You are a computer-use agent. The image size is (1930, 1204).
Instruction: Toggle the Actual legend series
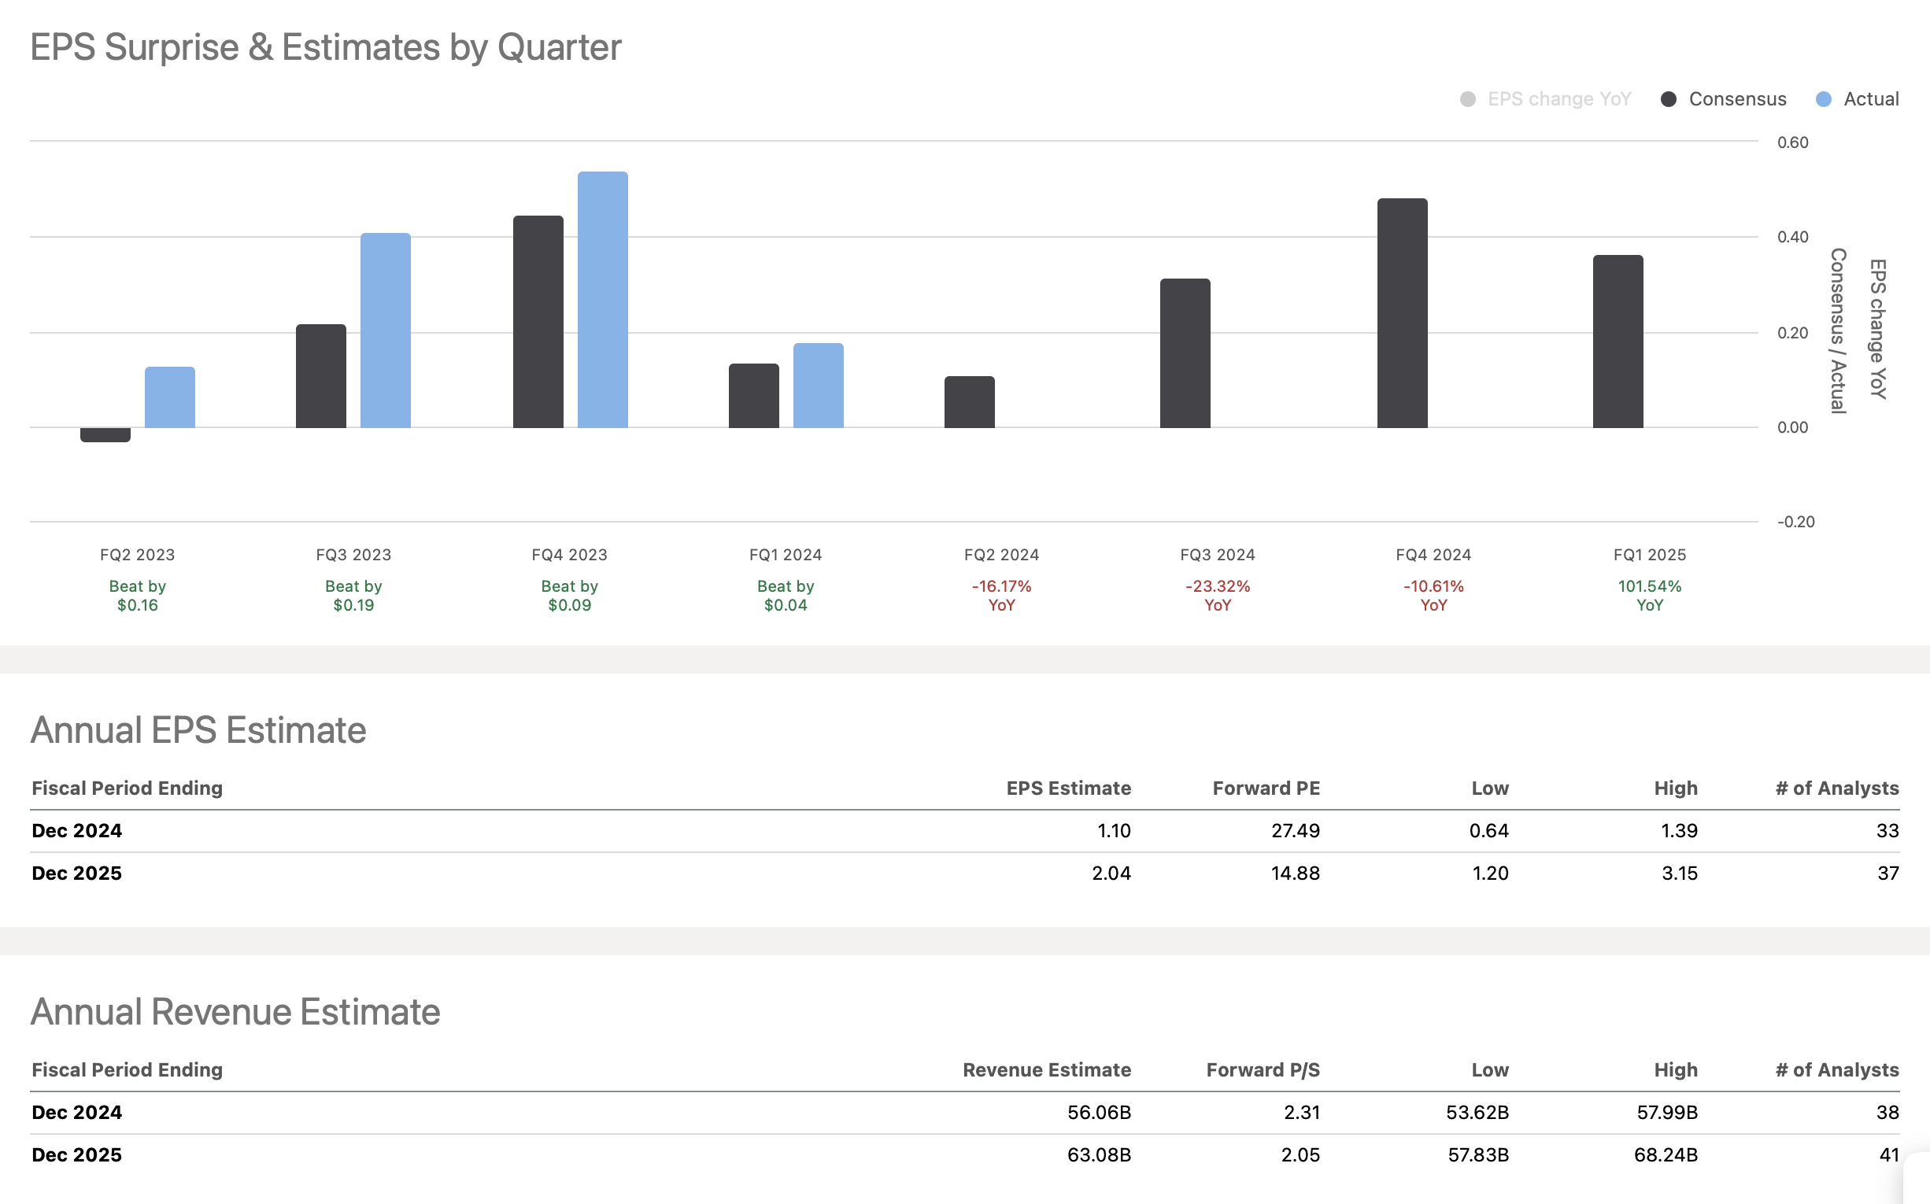[1870, 98]
